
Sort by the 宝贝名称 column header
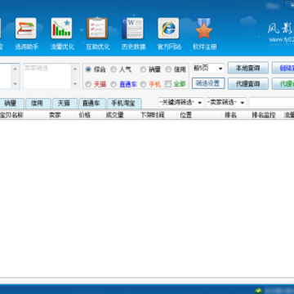tap(23, 115)
